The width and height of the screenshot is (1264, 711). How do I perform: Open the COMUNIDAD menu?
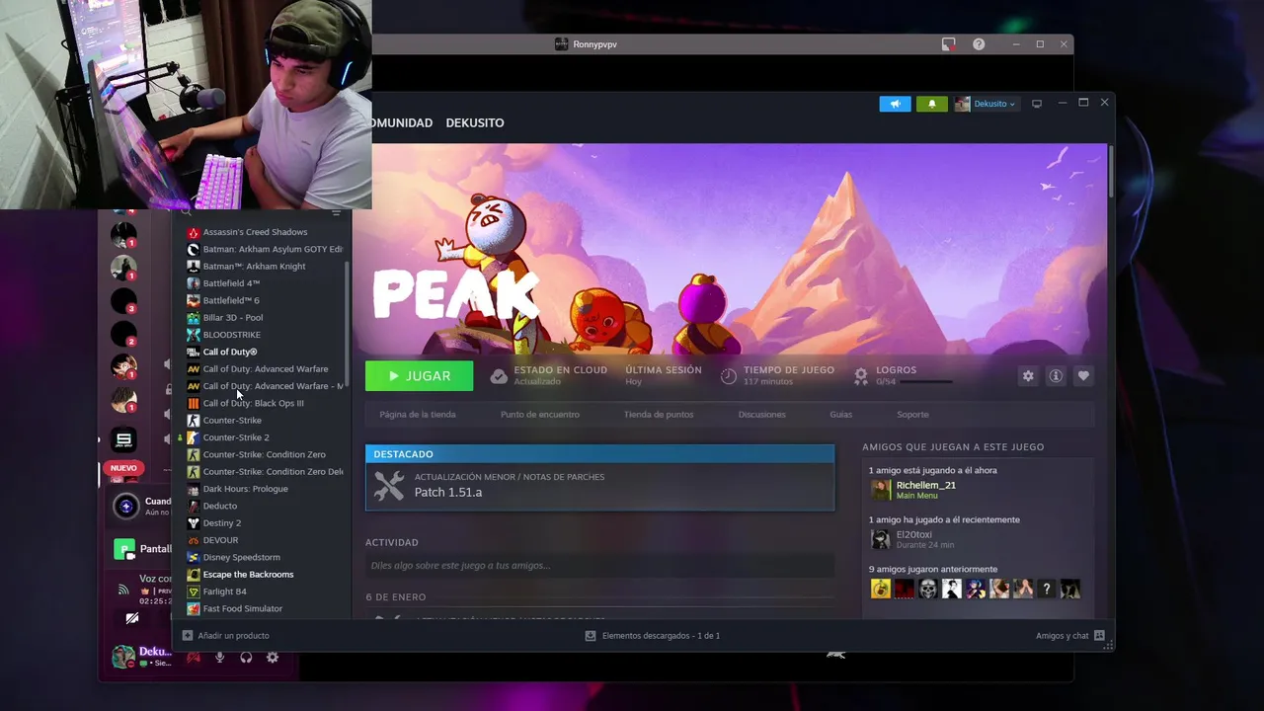[402, 122]
